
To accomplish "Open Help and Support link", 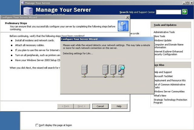I will click(163, 72).
